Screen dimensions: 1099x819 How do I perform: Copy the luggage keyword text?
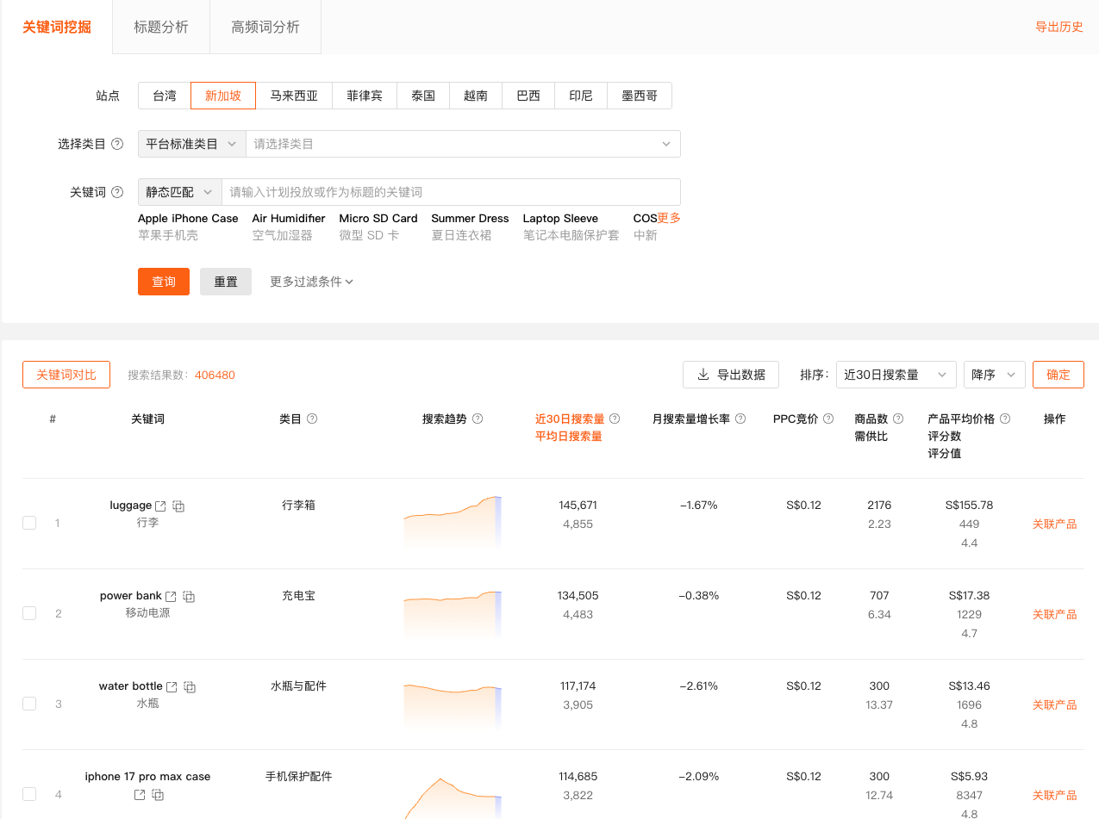(x=178, y=506)
